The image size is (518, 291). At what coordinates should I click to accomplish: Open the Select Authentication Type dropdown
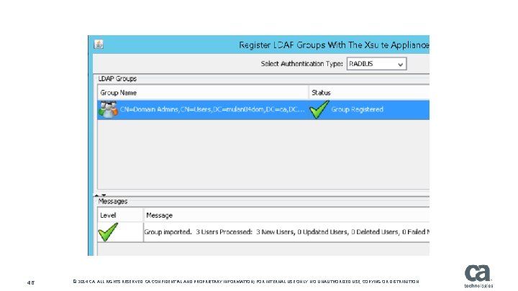click(x=376, y=64)
